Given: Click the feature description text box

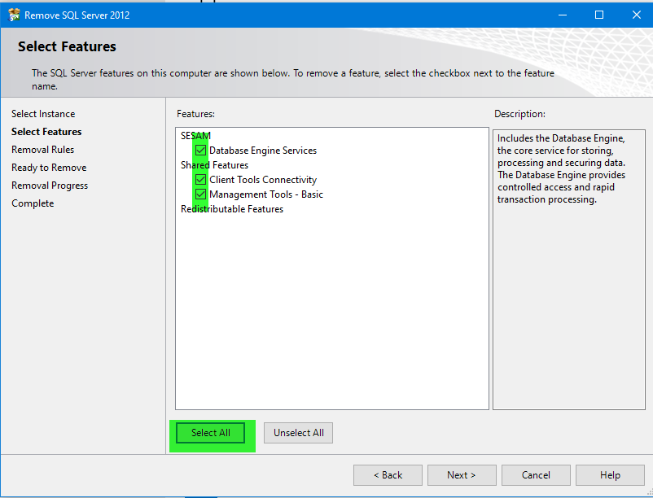Looking at the screenshot, I should (x=569, y=269).
